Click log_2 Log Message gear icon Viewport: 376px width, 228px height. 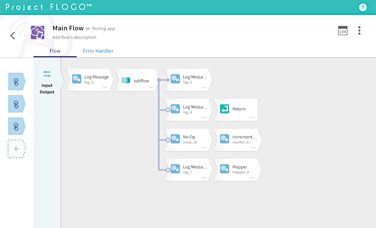tap(77, 78)
